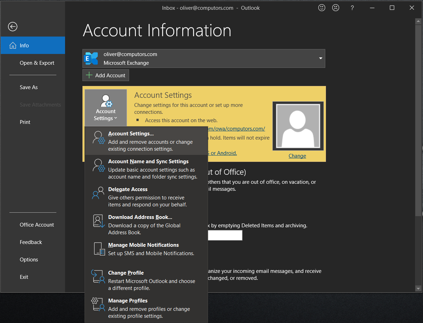Click the Info home icon
423x323 pixels.
pyautogui.click(x=13, y=46)
